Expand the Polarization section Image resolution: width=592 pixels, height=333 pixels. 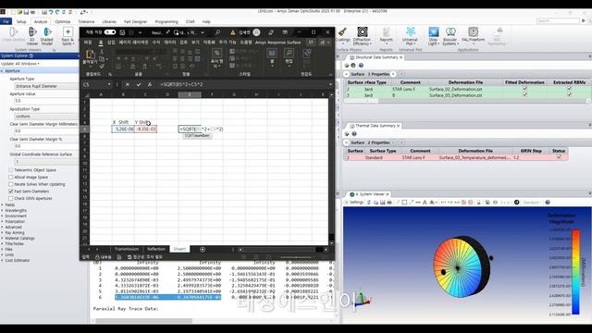2,222
